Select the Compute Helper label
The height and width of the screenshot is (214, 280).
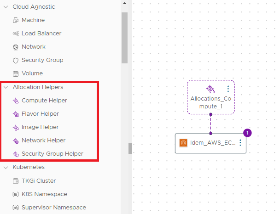tap(45, 101)
